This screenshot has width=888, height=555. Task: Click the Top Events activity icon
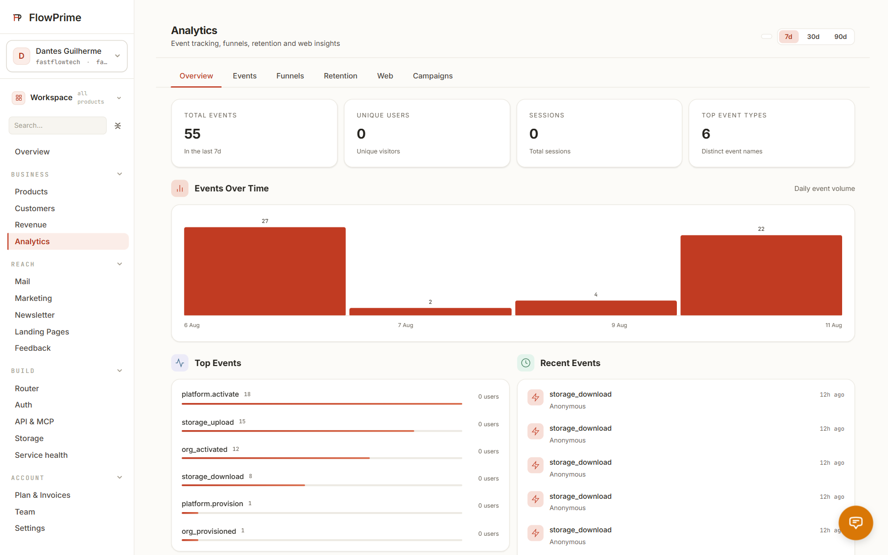[180, 363]
